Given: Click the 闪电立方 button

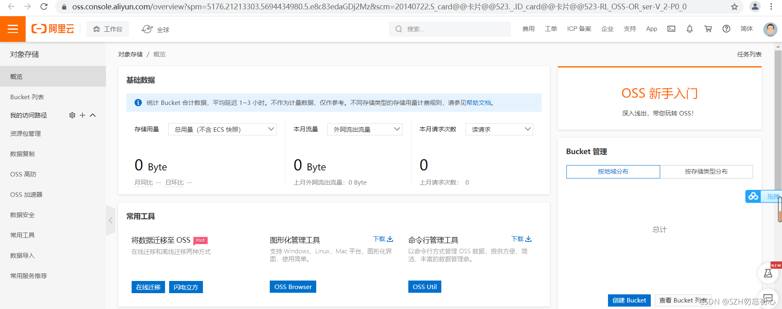Looking at the screenshot, I should (186, 287).
